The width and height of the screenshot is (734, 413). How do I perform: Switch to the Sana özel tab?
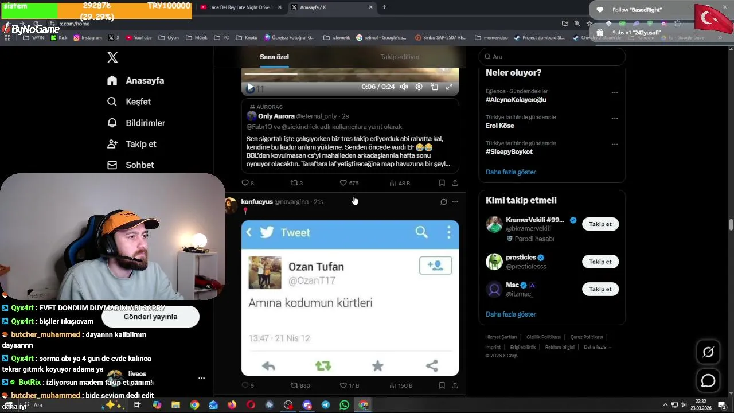(x=274, y=57)
